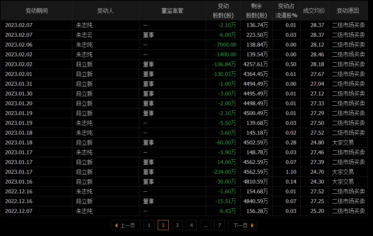Select the -1.60万 share change value
Screen dimensions: 373x236
(x=227, y=191)
